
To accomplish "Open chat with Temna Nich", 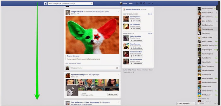I will point(207,33).
